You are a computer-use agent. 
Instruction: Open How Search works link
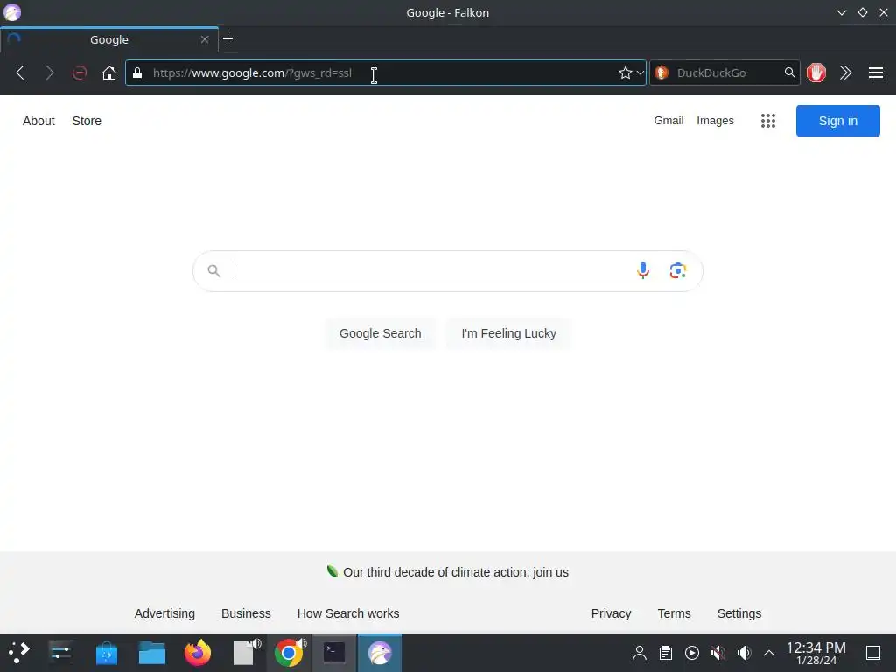(348, 613)
